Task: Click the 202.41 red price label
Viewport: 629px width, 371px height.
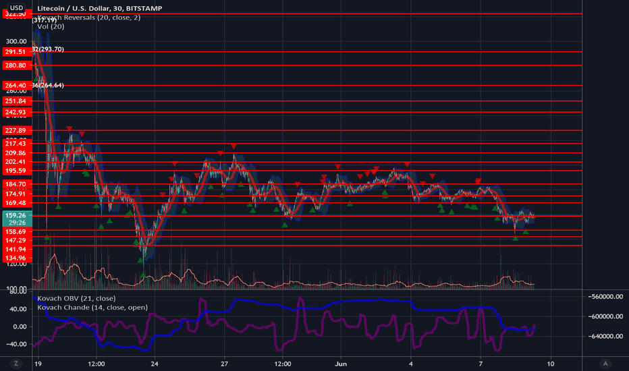Action: pos(17,162)
